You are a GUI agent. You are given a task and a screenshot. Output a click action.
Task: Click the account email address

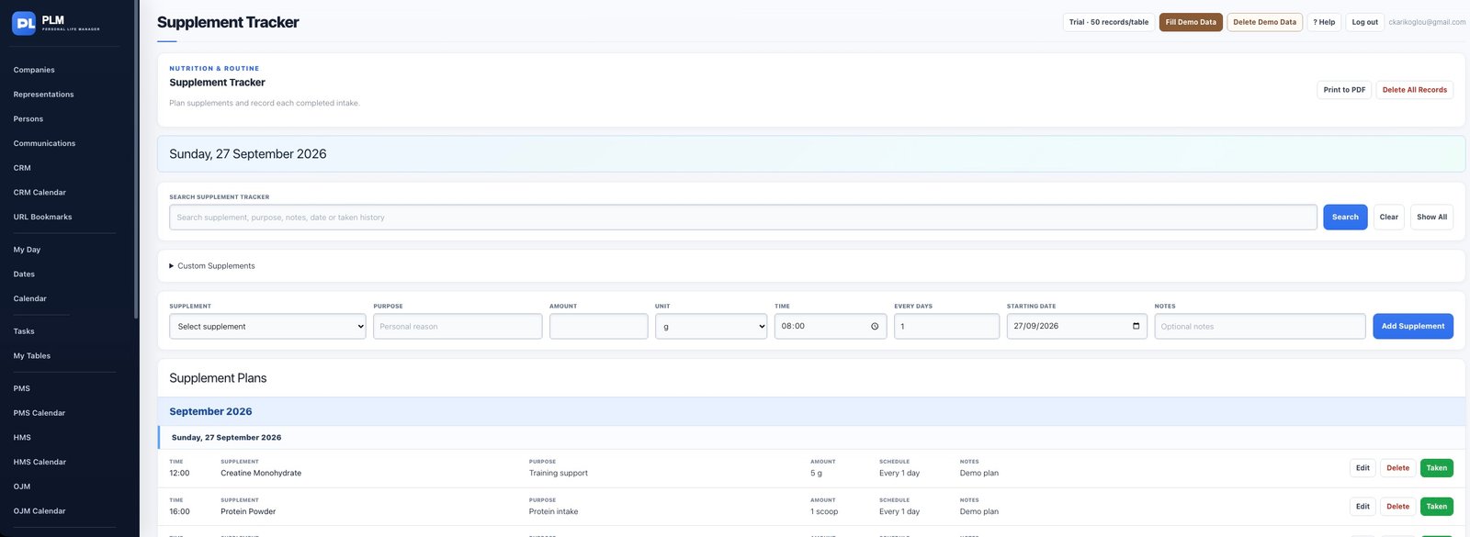click(x=1427, y=22)
